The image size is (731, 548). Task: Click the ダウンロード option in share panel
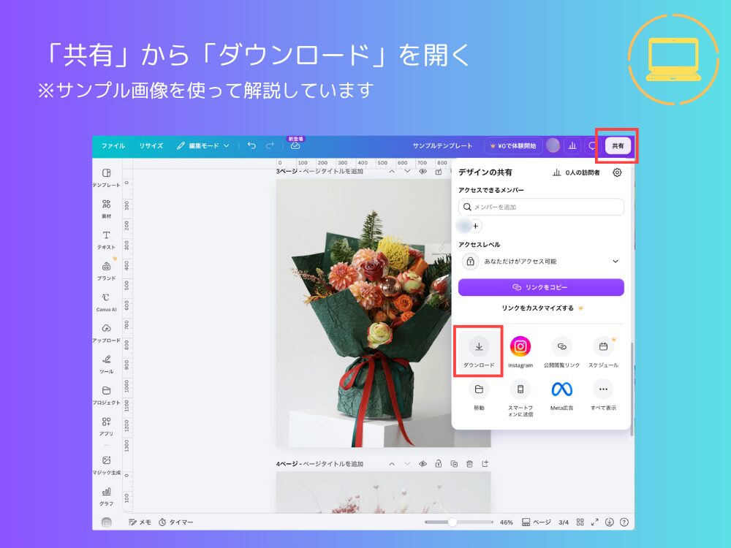point(479,352)
